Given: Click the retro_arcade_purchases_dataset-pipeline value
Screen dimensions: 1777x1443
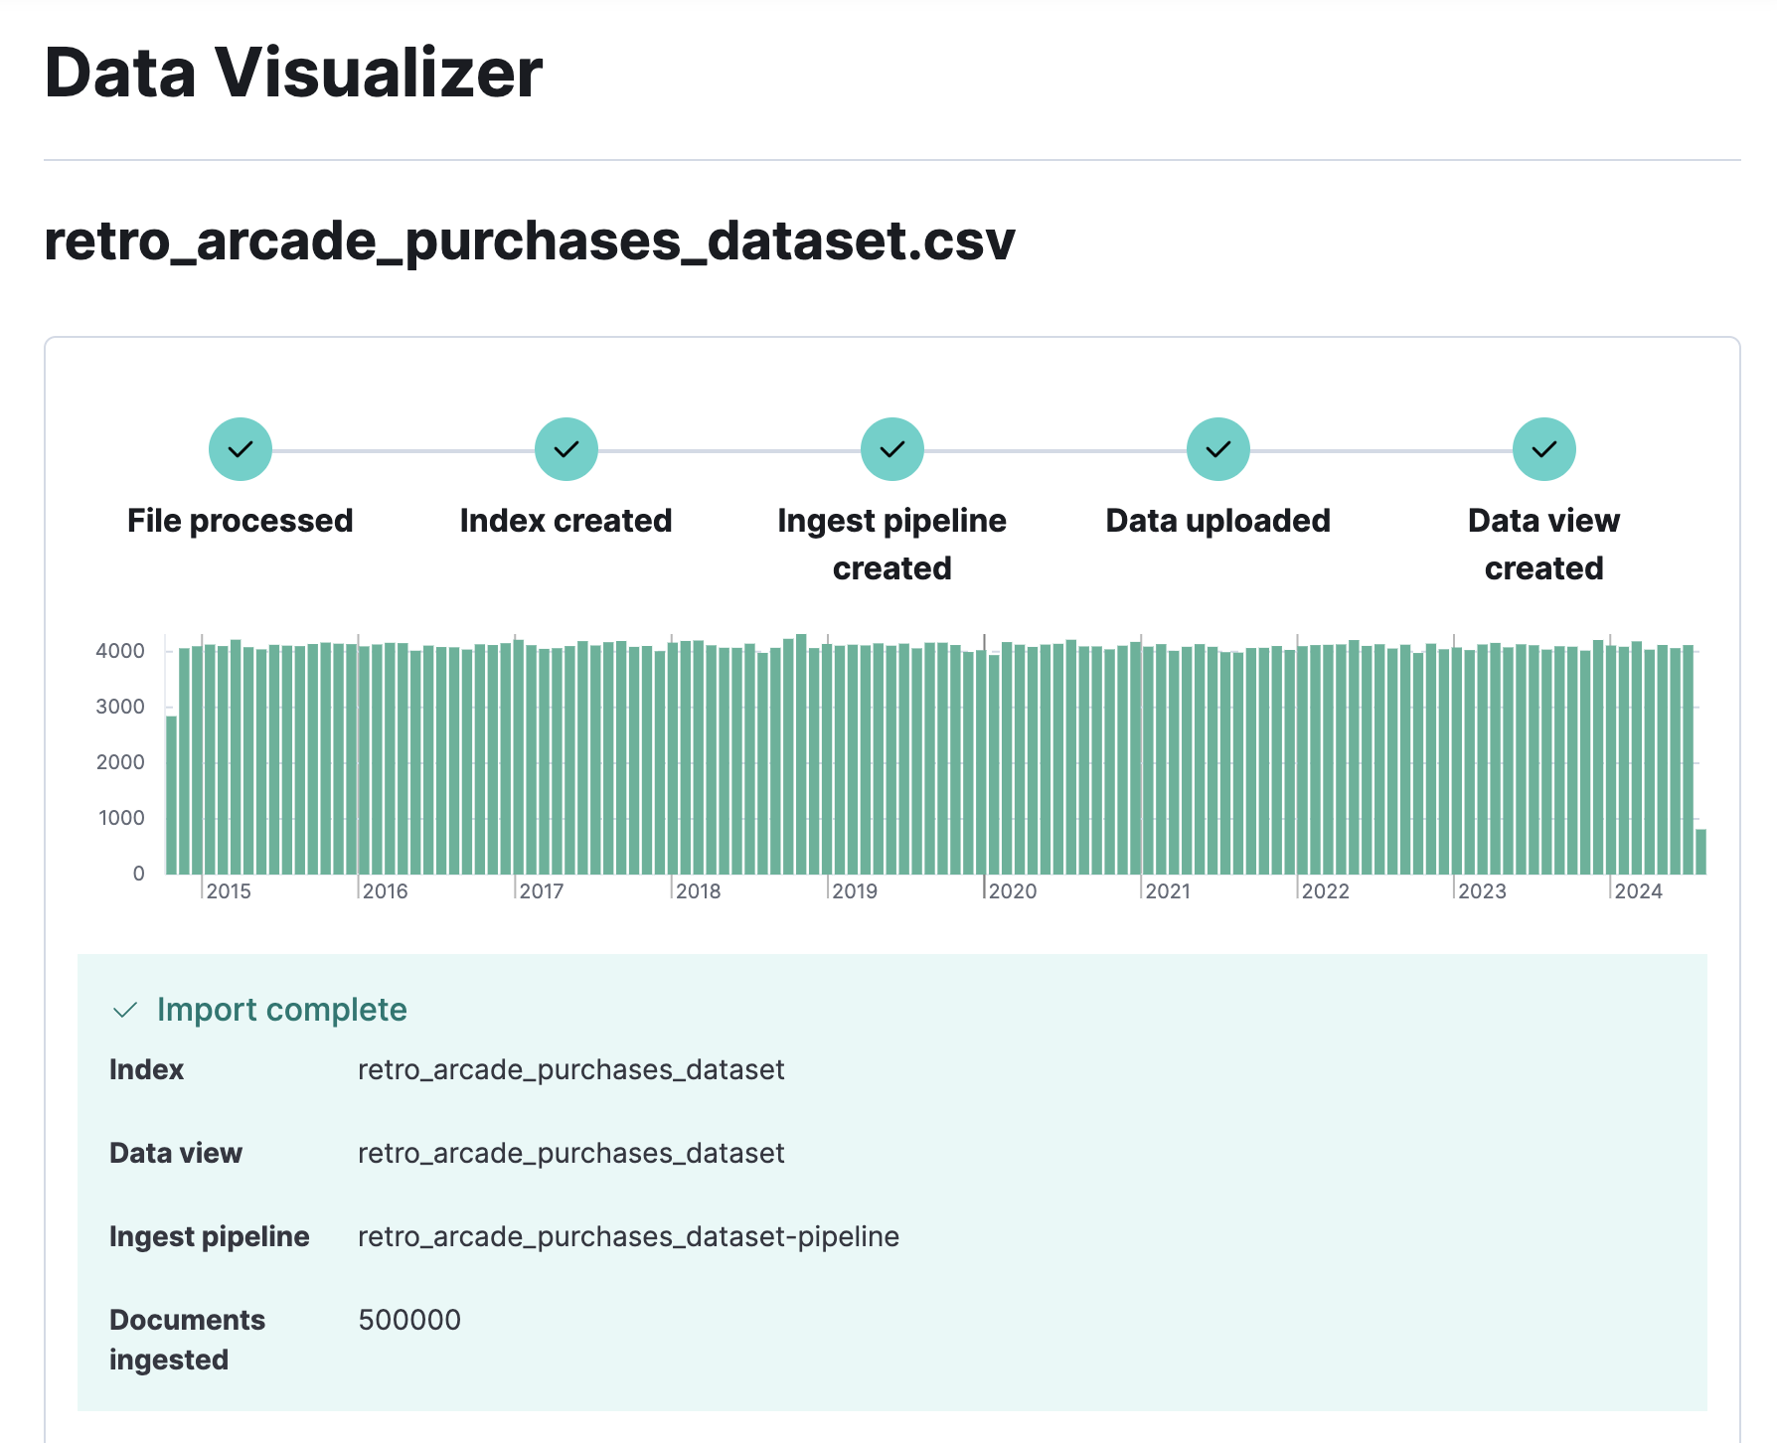Looking at the screenshot, I should point(628,1237).
